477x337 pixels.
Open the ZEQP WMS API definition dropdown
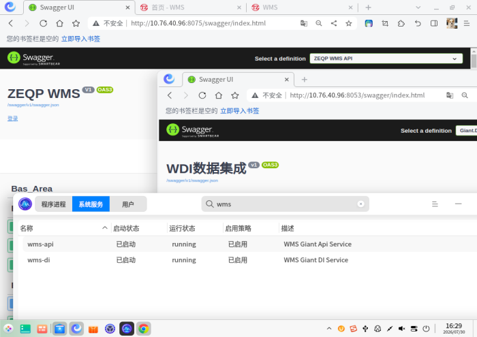[x=386, y=59]
